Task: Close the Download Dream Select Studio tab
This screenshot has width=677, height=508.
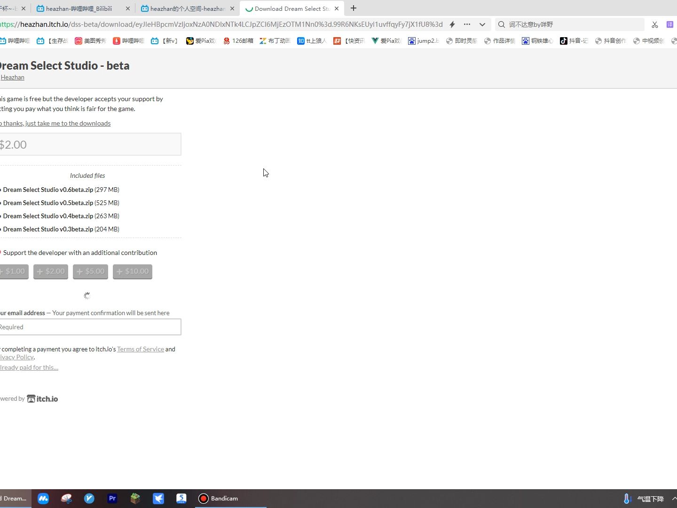Action: [x=337, y=8]
